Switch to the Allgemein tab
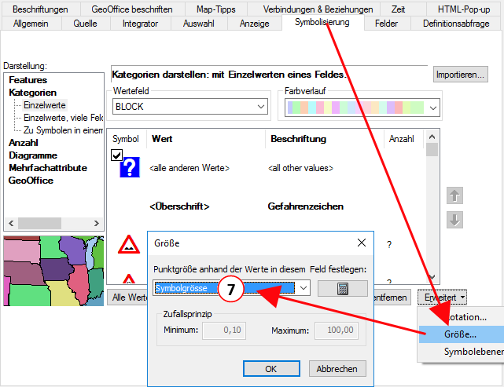This screenshot has height=387, width=504. click(31, 24)
